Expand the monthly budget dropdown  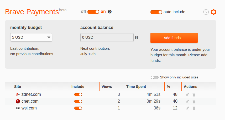31,37
